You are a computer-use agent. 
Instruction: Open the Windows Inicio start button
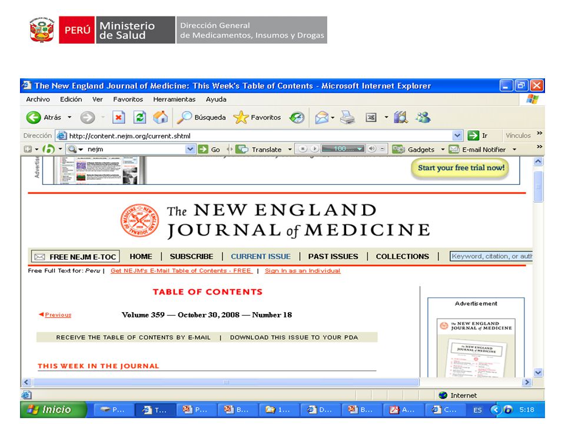click(53, 410)
